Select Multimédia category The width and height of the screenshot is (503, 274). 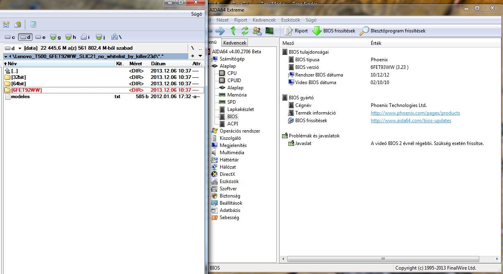pyautogui.click(x=232, y=153)
